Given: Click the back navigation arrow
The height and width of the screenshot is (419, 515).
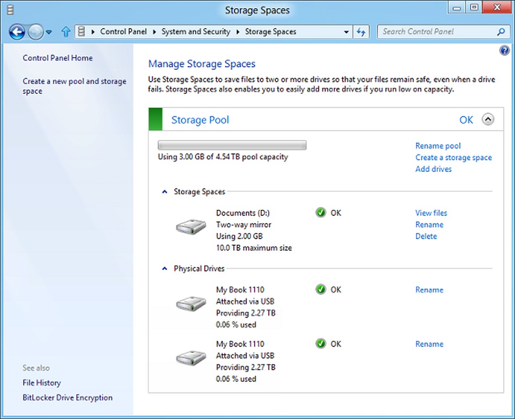Looking at the screenshot, I should pyautogui.click(x=16, y=32).
